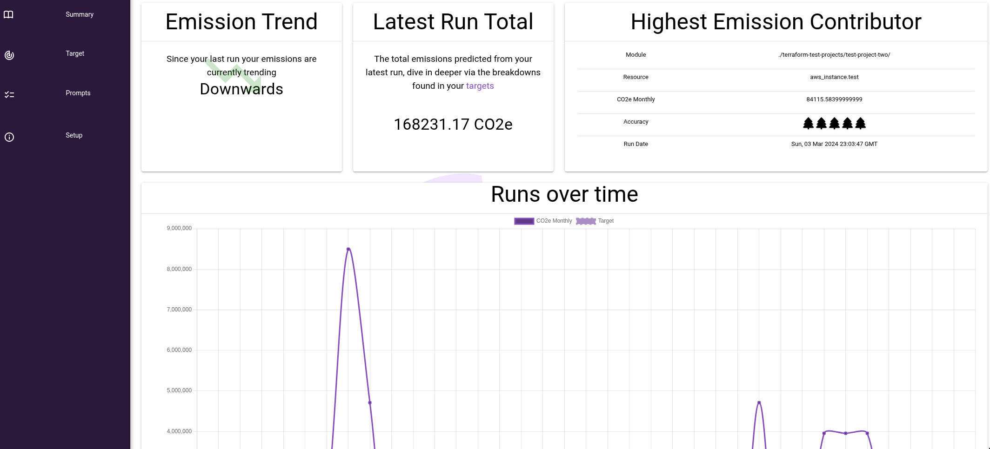This screenshot has height=449, width=990.
Task: Click the 5,000,000 y-axis label
Action: coord(179,390)
